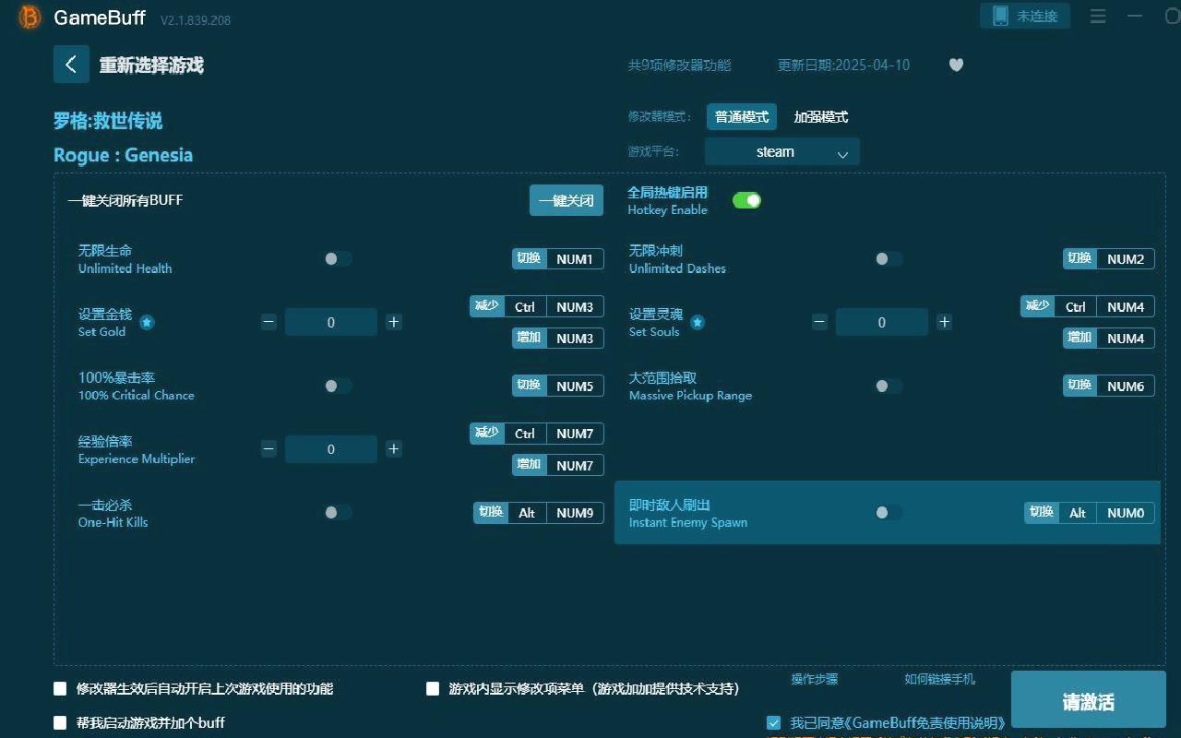Click 一键关闭 button
1181x738 pixels.
pos(567,200)
